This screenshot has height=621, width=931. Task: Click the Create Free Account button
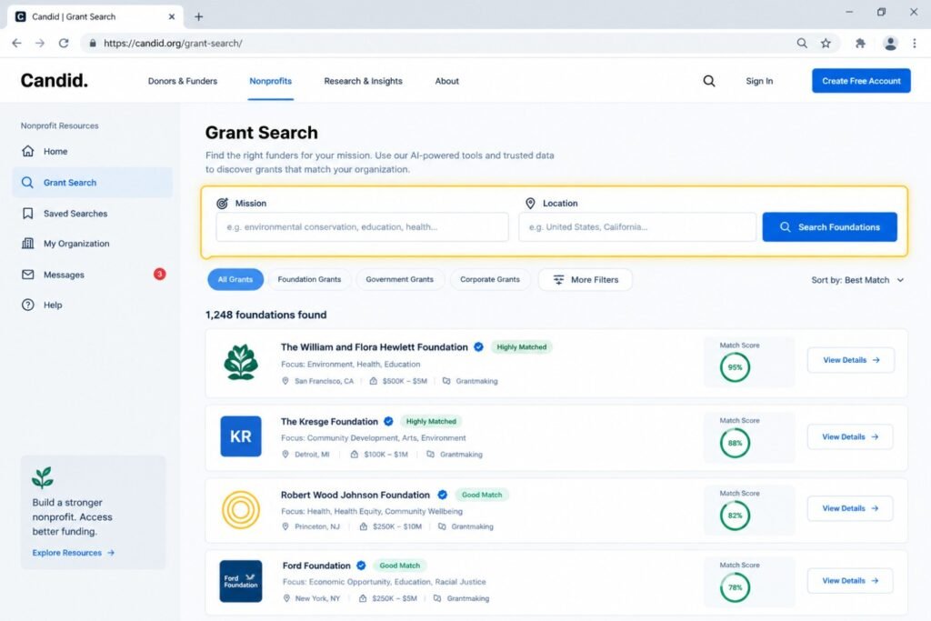(x=861, y=81)
